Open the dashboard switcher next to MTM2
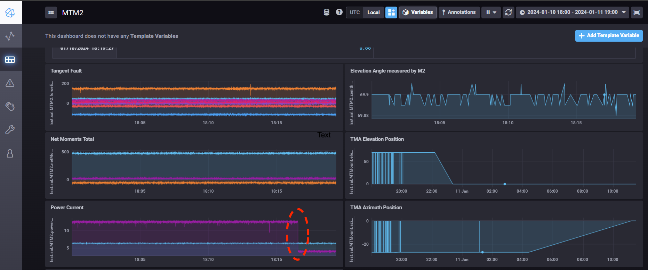Image resolution: width=648 pixels, height=270 pixels. pyautogui.click(x=51, y=13)
